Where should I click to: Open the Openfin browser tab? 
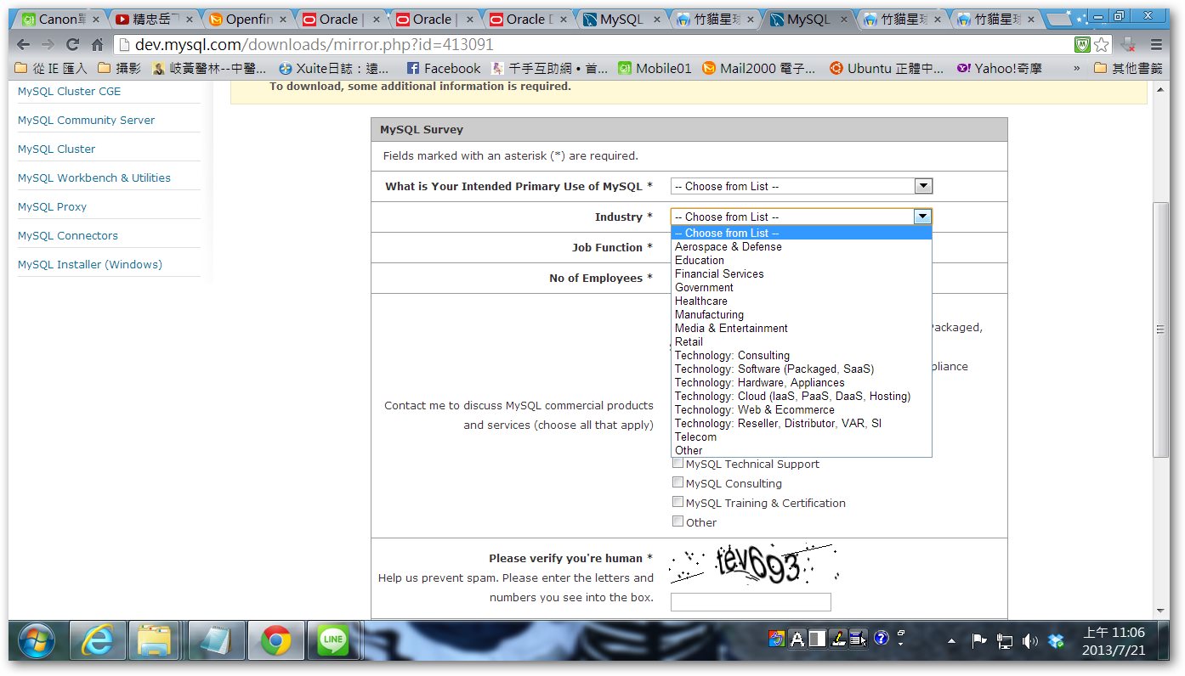click(247, 19)
